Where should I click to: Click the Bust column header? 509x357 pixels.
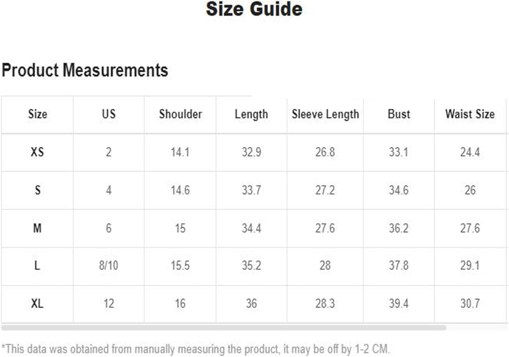(399, 114)
